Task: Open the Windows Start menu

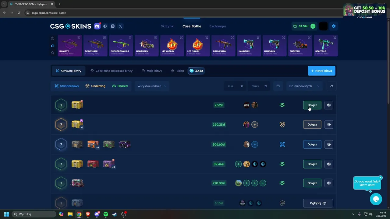Action: 6,214
